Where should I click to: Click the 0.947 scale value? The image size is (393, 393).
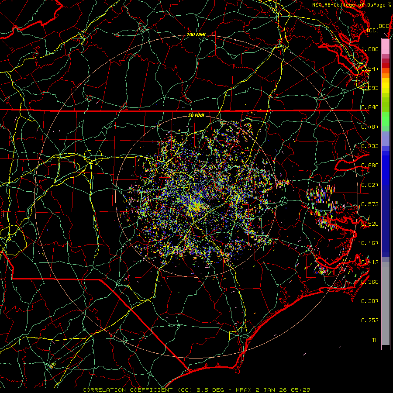[x=370, y=69]
